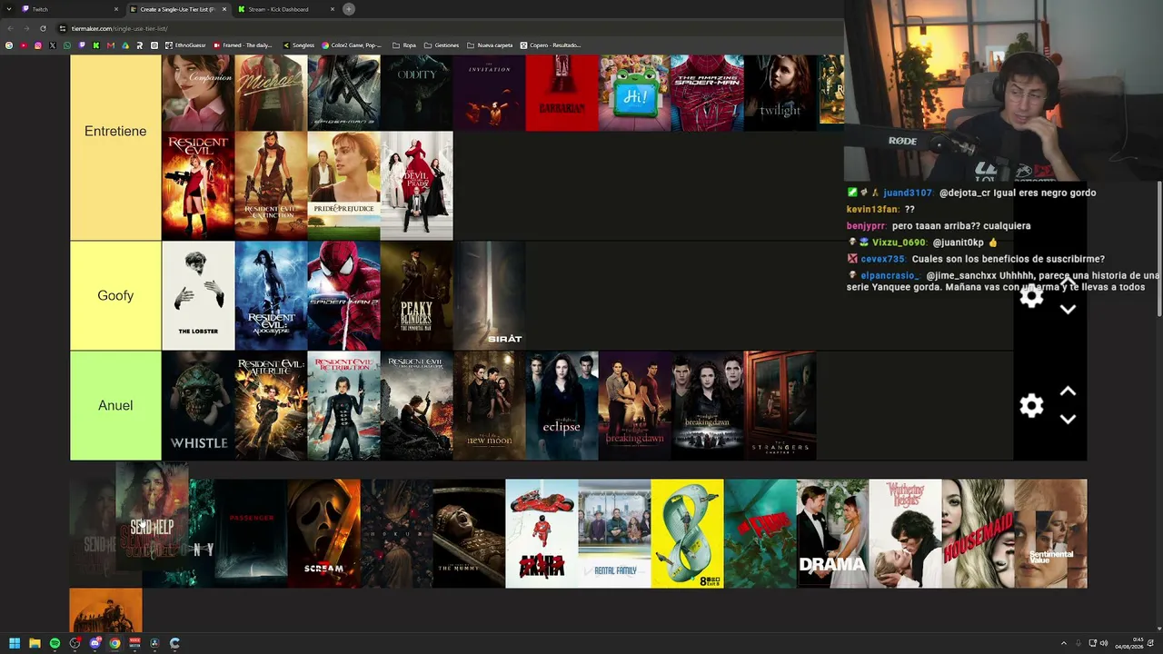Select the Pride & Prejudice poster
Screen dimensions: 1163x654
[343, 185]
